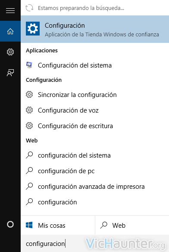
Task: Open the settings gear in sidebar
Action: [10, 52]
